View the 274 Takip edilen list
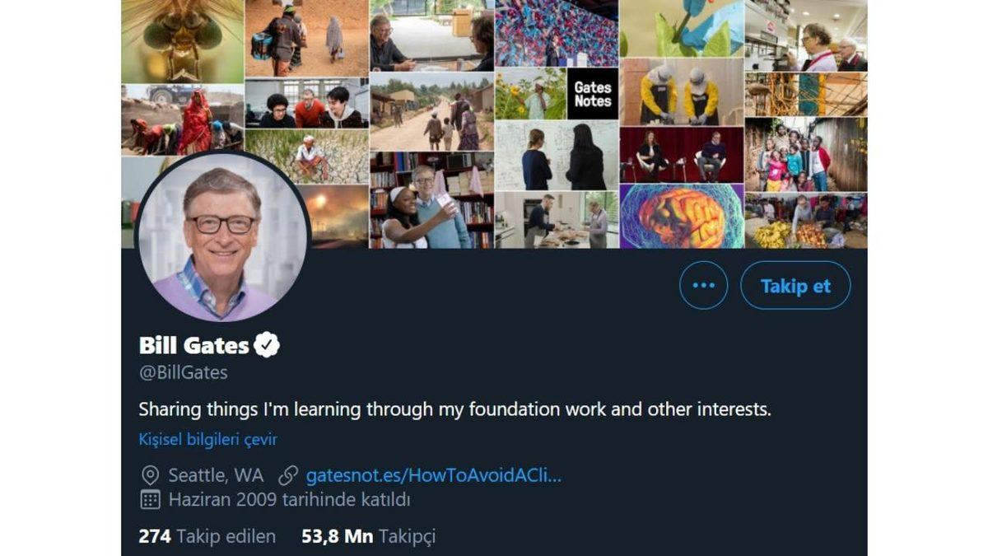The image size is (988, 556). pos(206,536)
